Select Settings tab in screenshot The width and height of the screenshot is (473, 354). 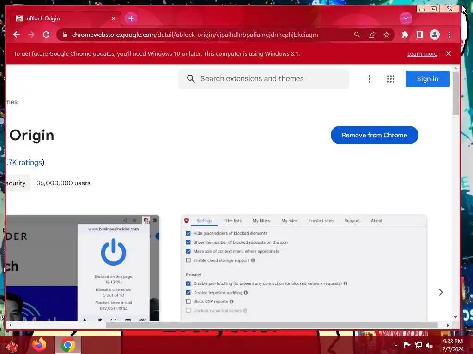coord(204,221)
